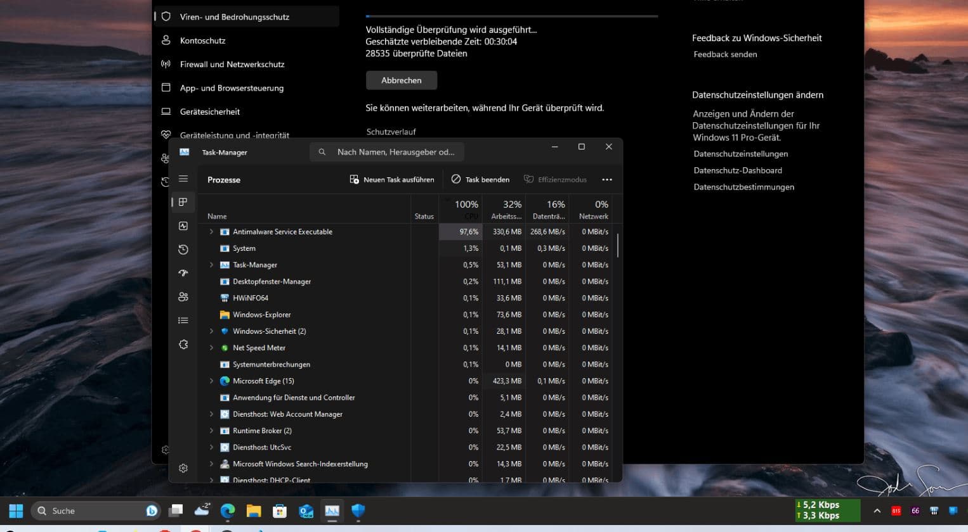Click the Kontoschutz person icon
Viewport: 968px width, 532px height.
[166, 41]
